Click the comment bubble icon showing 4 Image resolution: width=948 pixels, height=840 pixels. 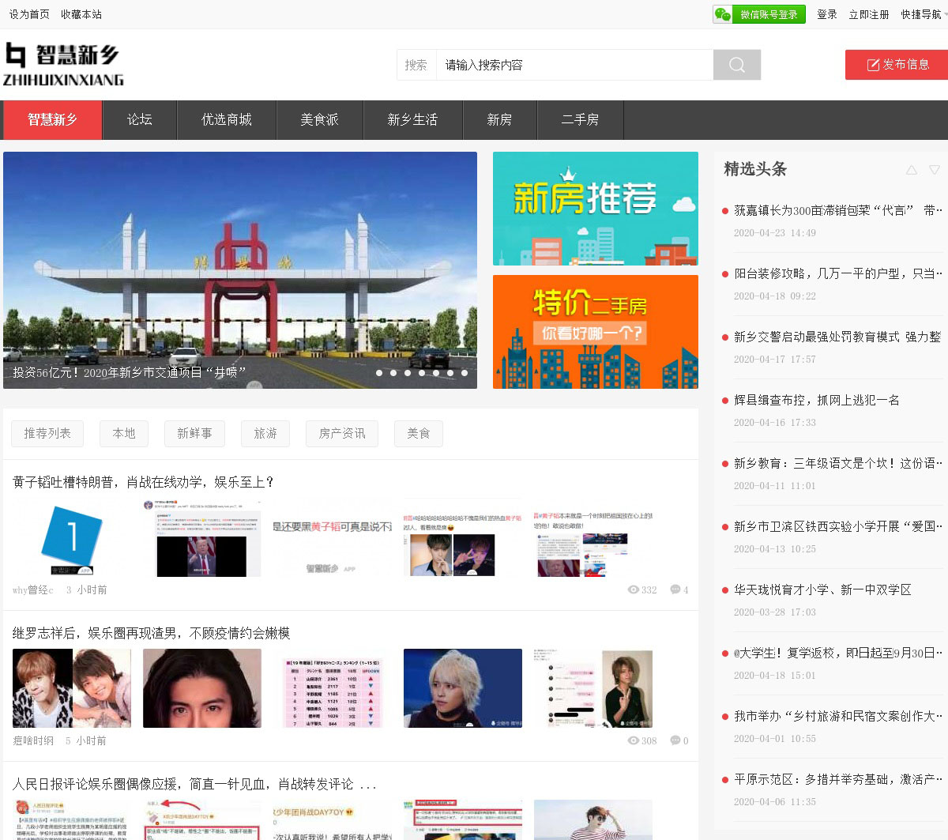(675, 590)
